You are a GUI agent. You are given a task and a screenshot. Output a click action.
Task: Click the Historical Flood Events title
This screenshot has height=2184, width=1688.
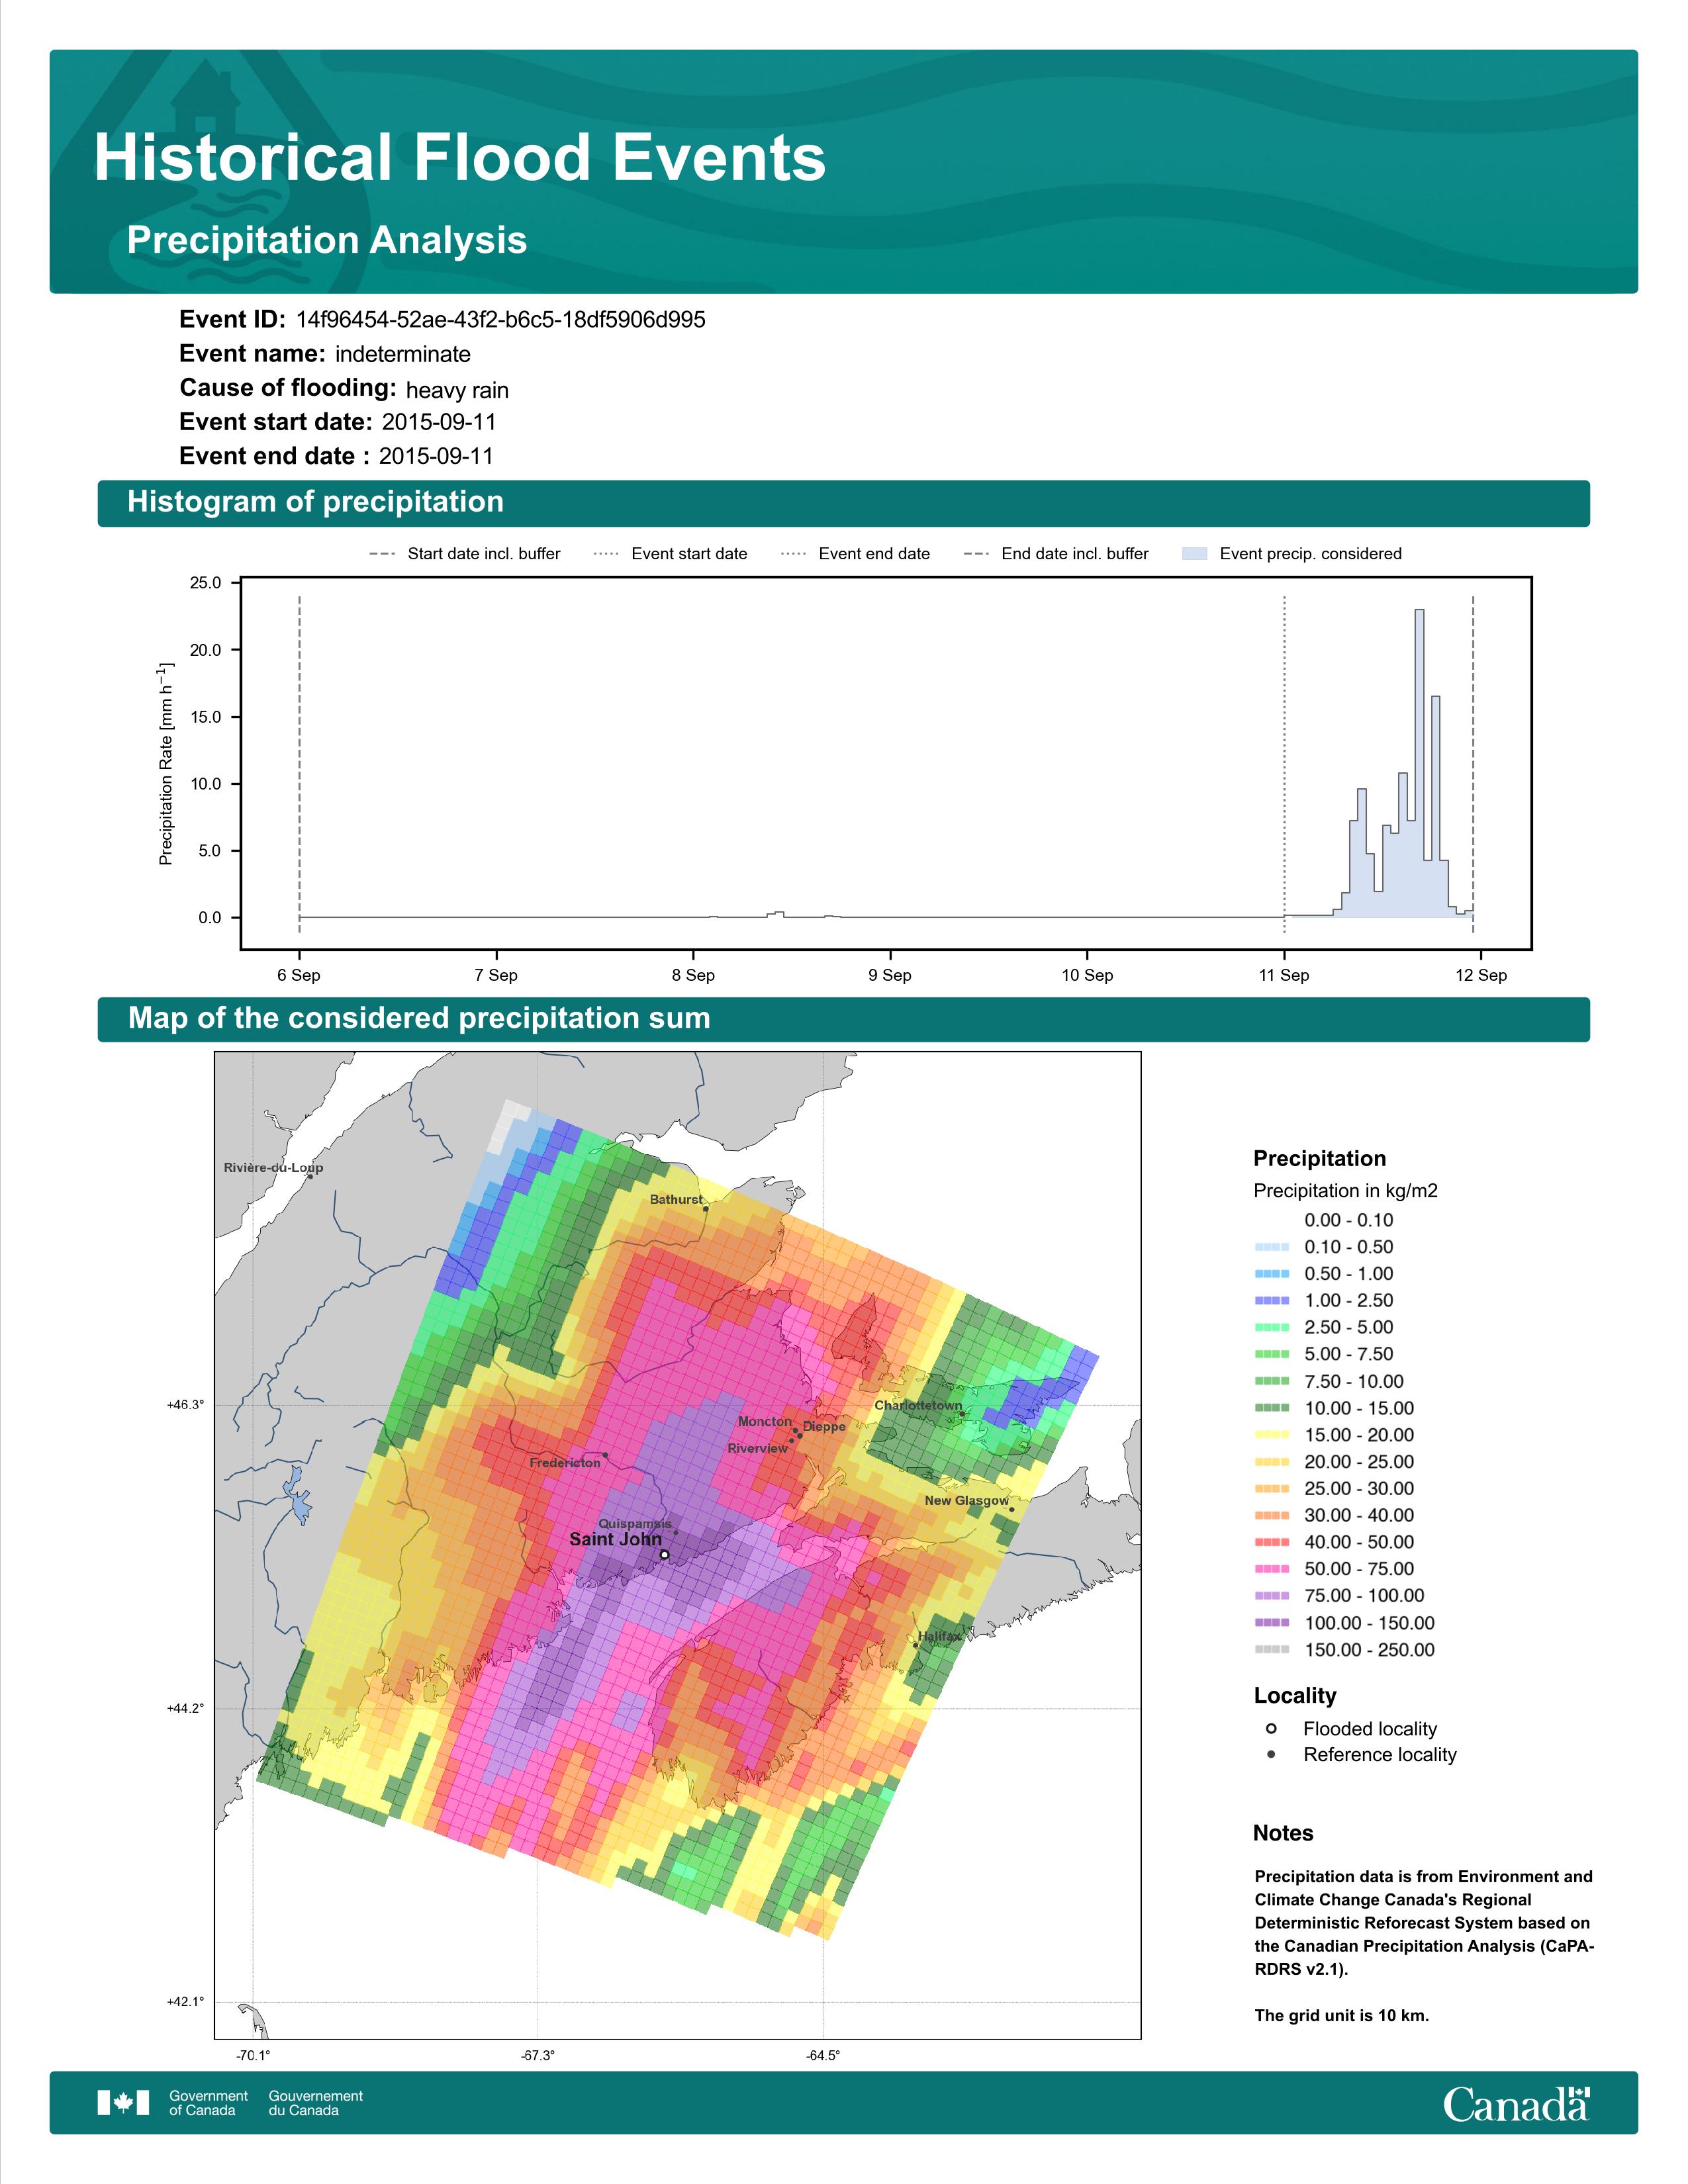[460, 158]
